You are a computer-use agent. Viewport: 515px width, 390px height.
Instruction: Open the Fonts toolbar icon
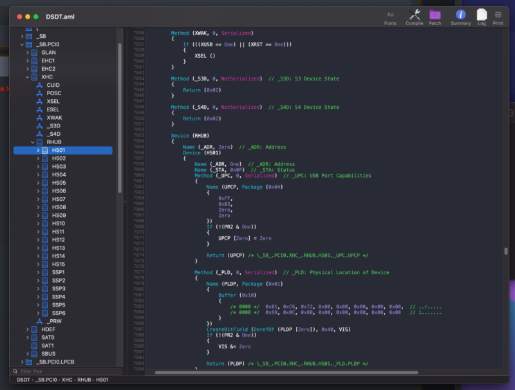[x=390, y=14]
